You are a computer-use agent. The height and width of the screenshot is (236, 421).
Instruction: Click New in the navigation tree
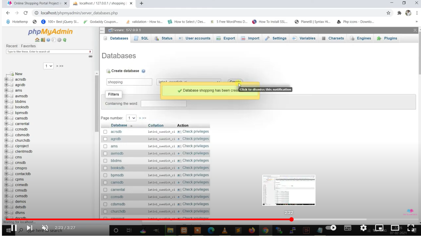(x=19, y=74)
